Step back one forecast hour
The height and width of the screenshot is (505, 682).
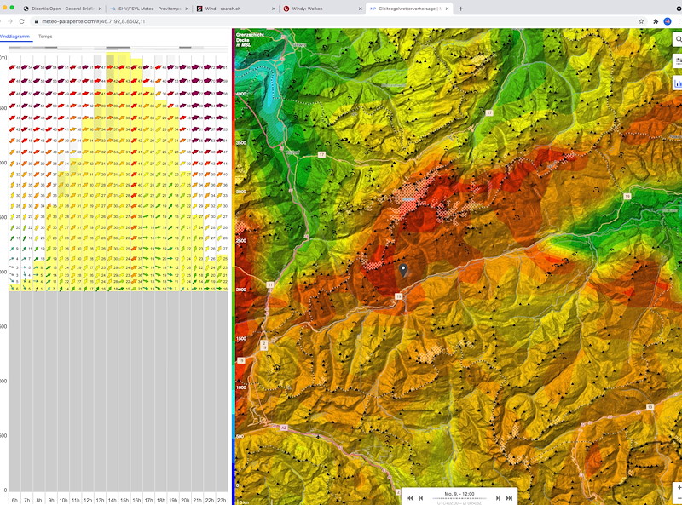421,498
